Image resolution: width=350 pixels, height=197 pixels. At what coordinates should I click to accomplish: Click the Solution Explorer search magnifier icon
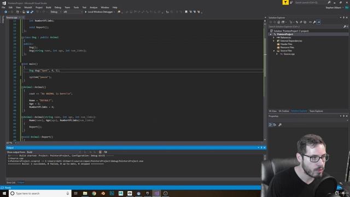(x=345, y=27)
